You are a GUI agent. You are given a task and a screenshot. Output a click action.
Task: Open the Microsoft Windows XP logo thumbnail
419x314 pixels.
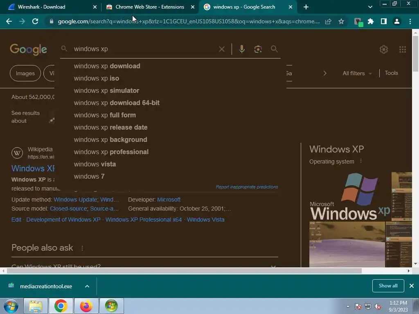(350, 197)
